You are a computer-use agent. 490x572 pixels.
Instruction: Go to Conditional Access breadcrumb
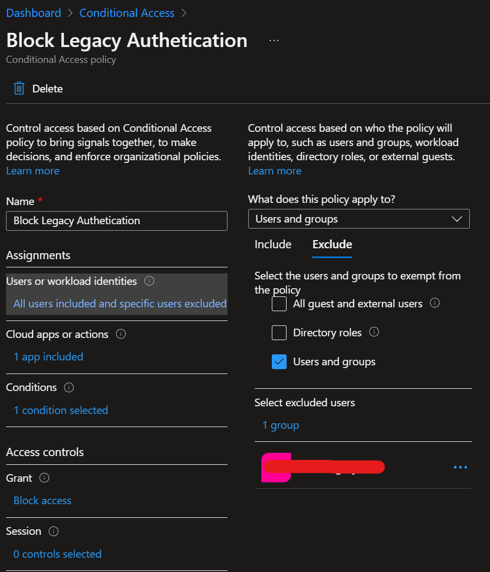[127, 13]
